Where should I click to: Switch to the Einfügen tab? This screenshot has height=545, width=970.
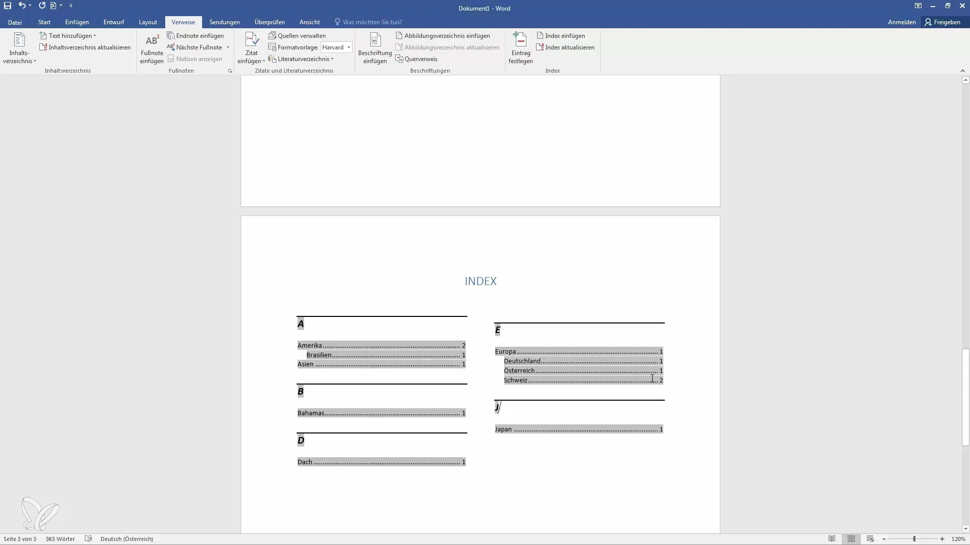tap(77, 22)
